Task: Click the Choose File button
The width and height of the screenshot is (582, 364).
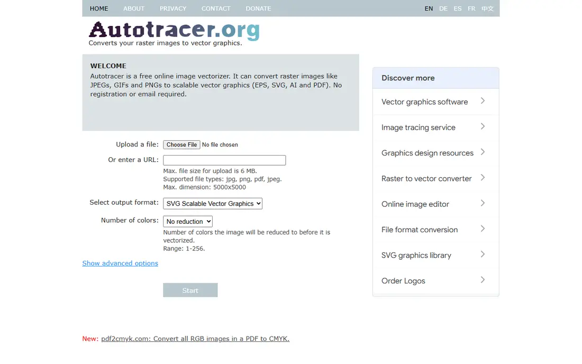Action: [181, 145]
